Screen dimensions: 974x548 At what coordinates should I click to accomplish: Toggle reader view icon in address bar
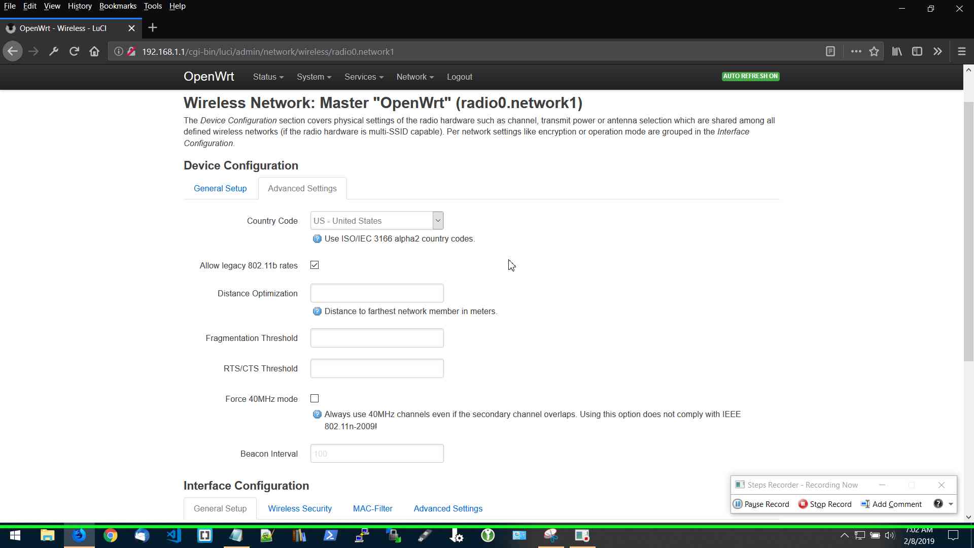830,51
